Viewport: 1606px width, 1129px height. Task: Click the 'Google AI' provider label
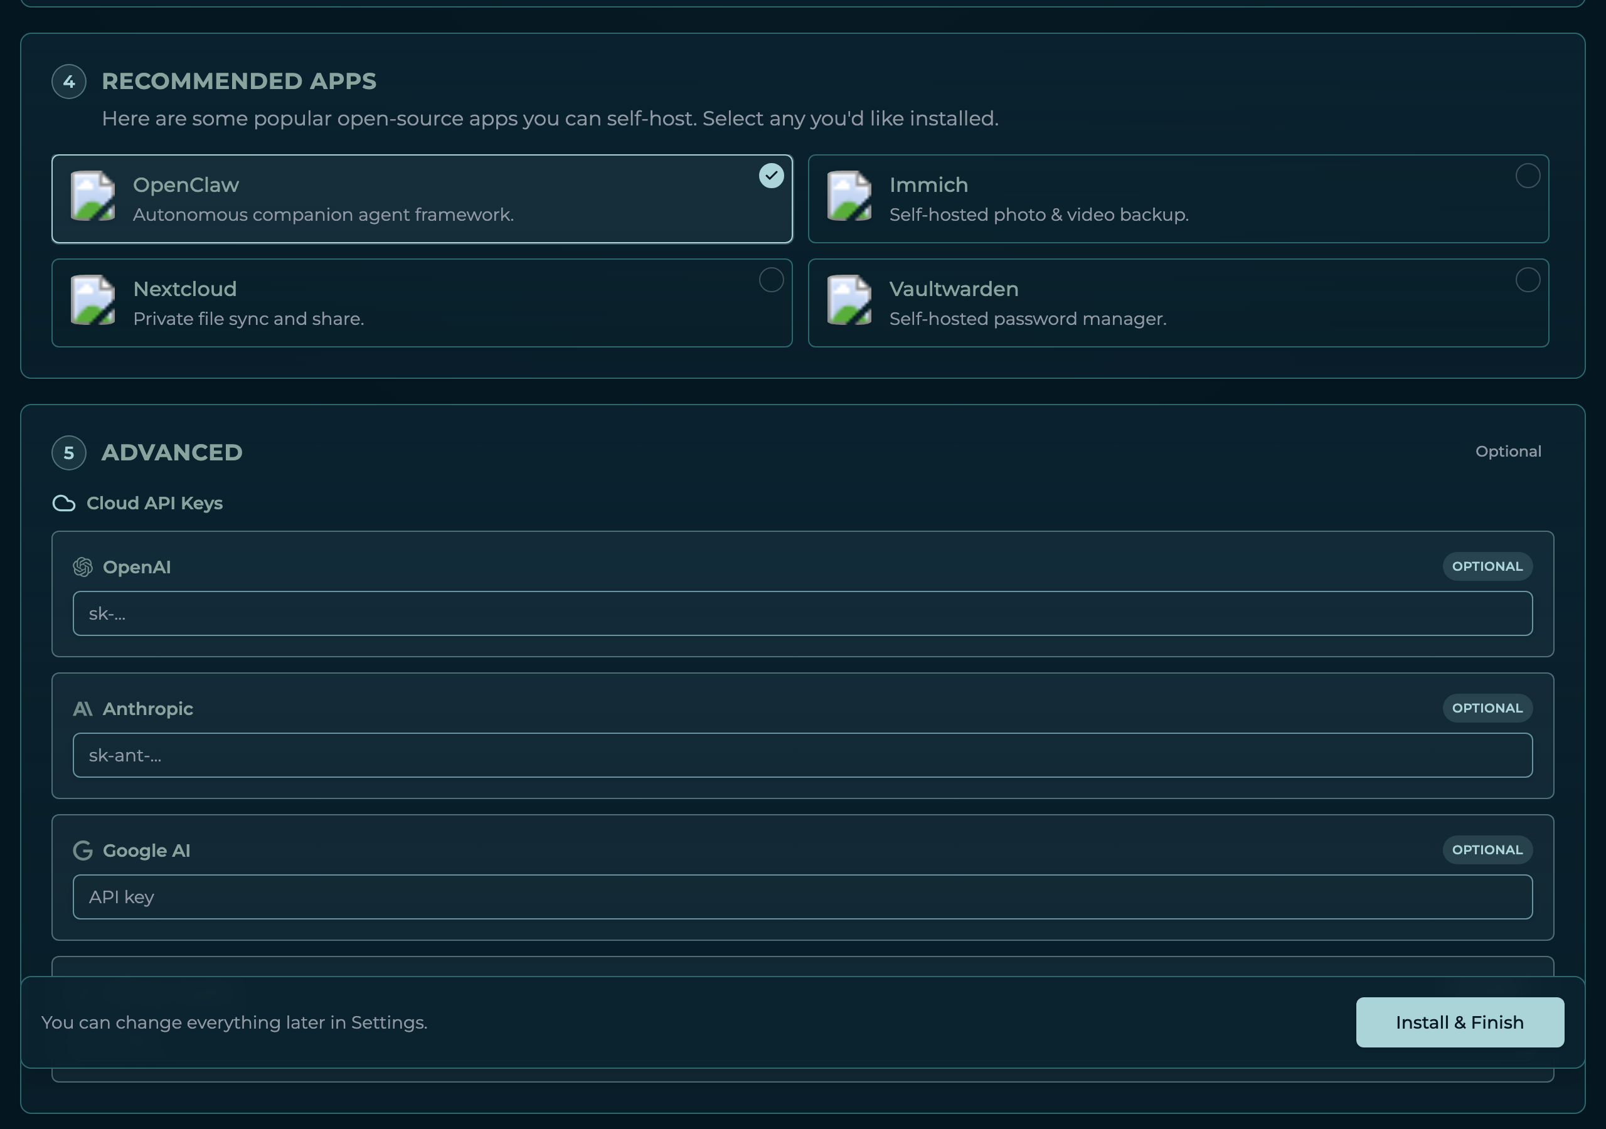coord(146,851)
